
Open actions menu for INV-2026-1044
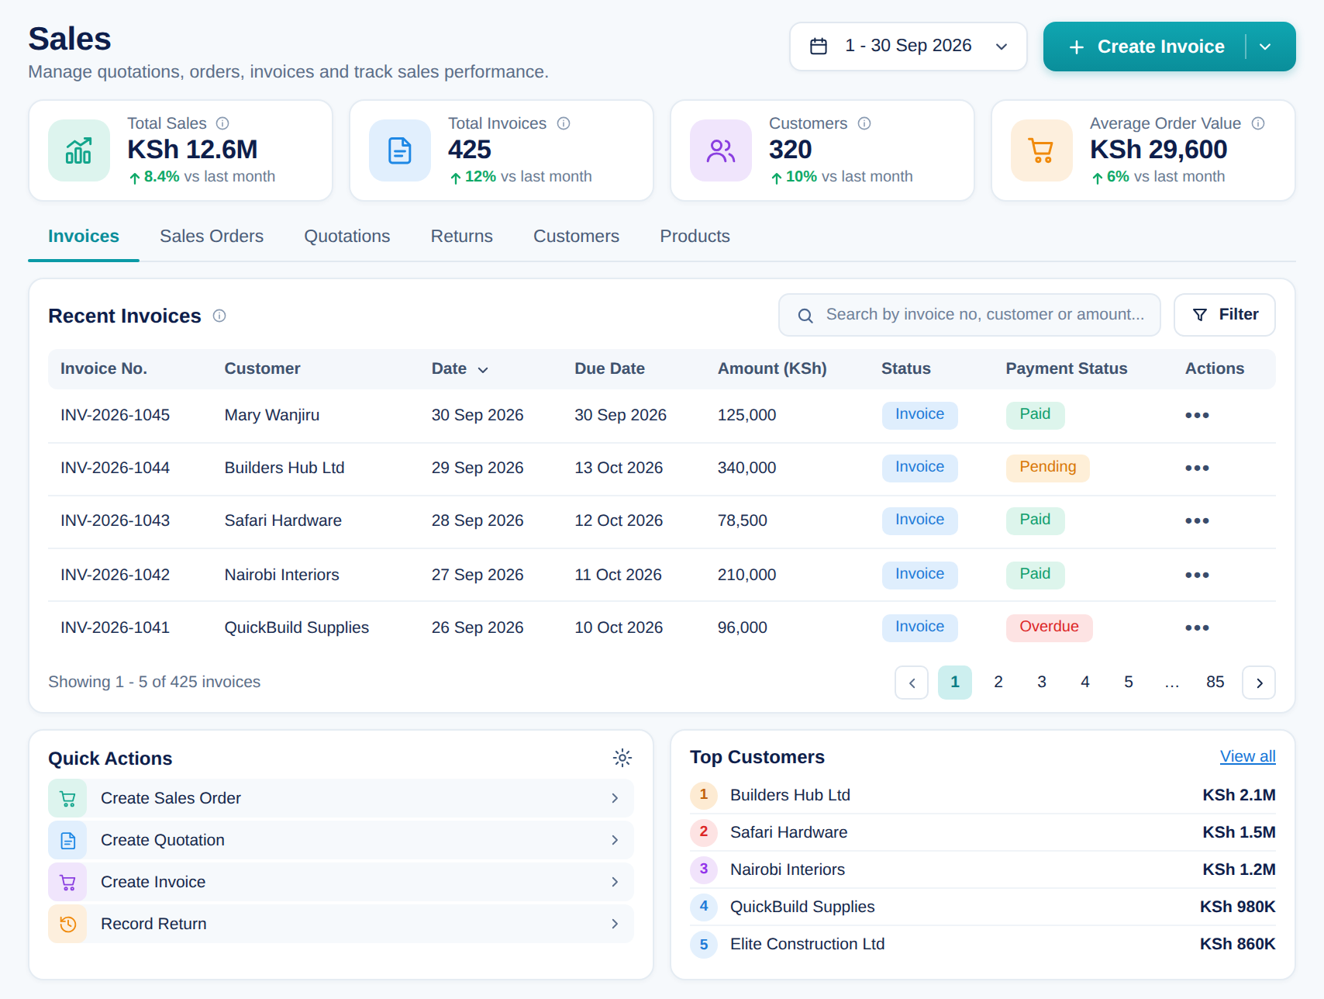click(x=1197, y=468)
